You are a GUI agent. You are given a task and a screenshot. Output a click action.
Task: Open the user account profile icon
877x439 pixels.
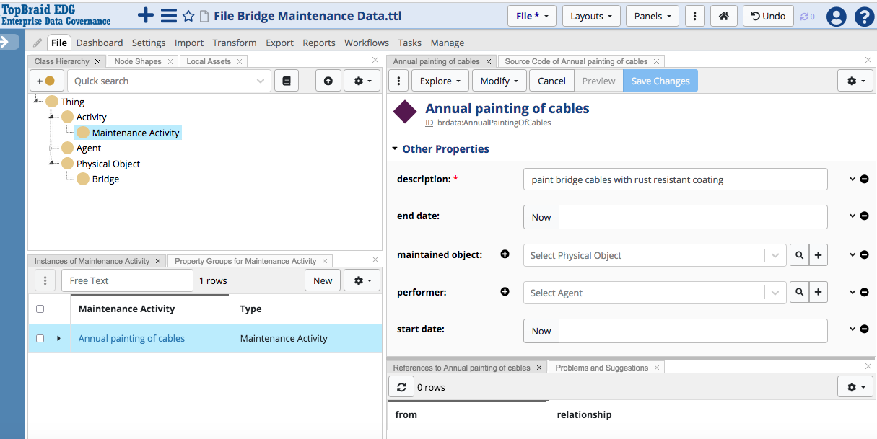[836, 17]
